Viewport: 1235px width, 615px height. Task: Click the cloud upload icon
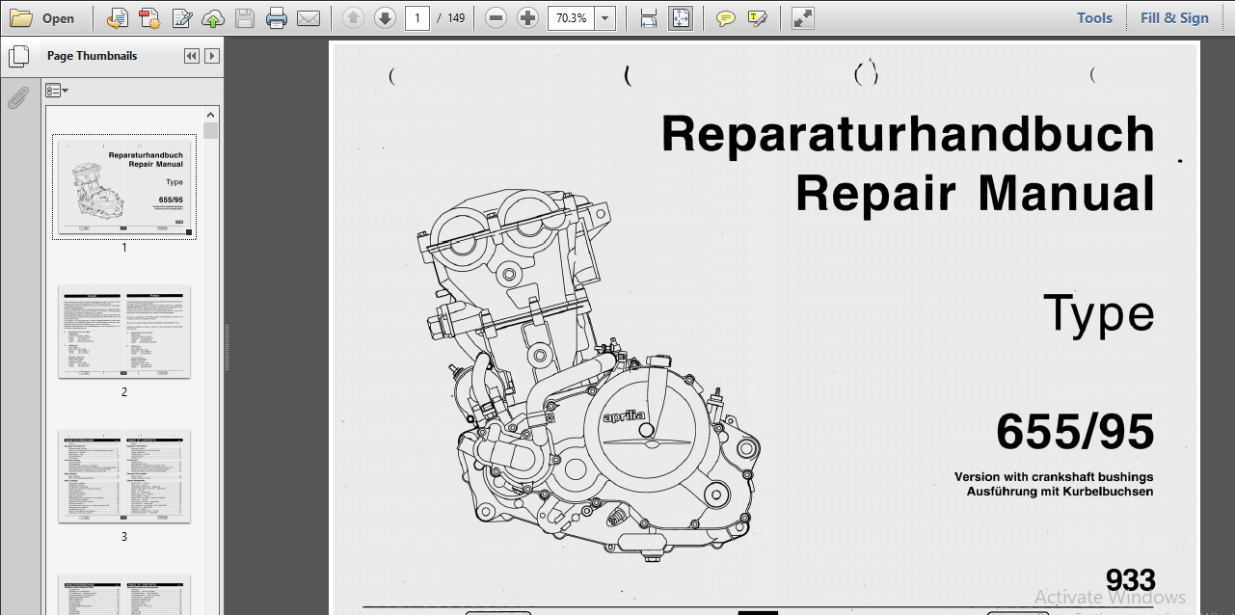213,18
